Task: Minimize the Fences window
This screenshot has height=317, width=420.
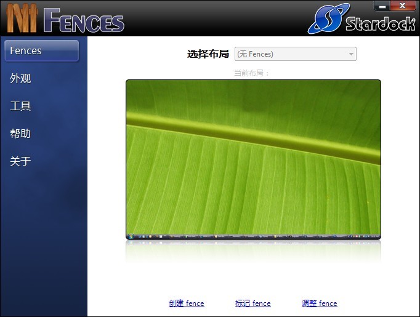Action: pyautogui.click(x=382, y=6)
